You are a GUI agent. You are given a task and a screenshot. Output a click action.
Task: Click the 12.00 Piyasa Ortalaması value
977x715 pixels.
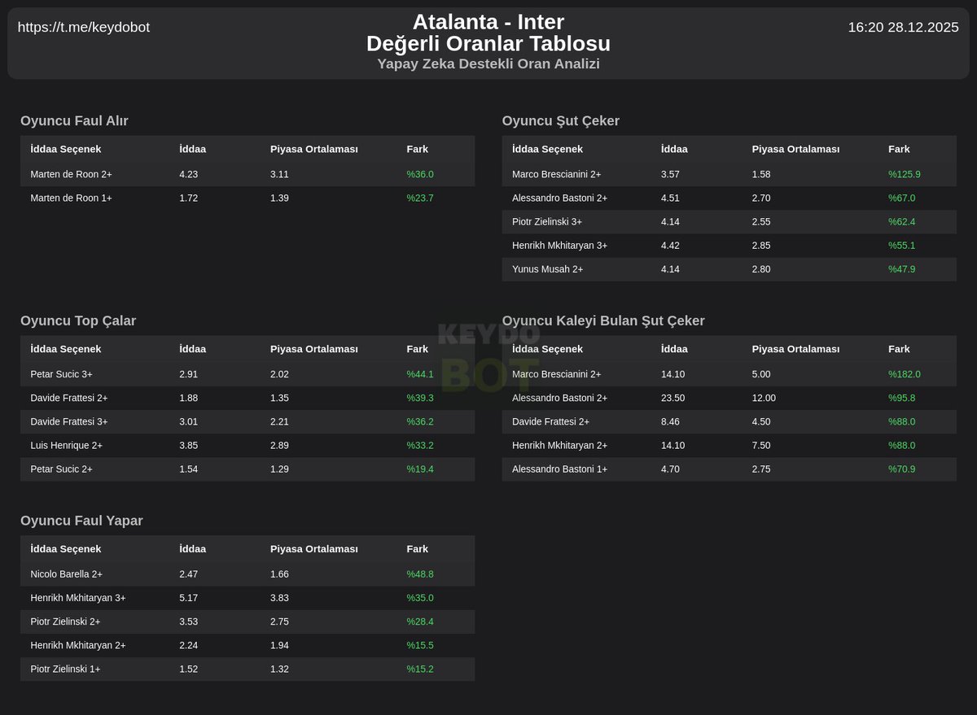click(764, 398)
